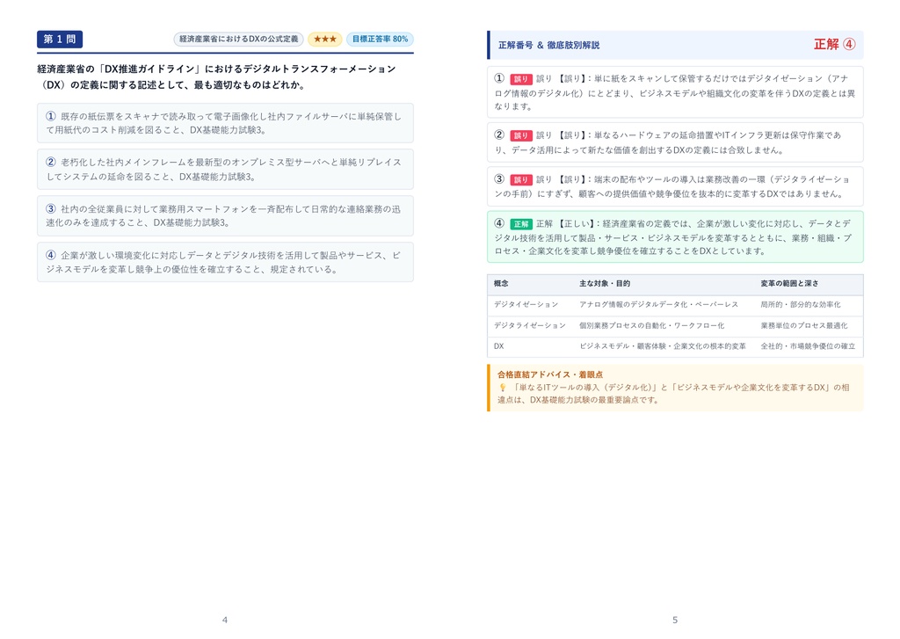Viewport: 900px width, 639px height.
Task: Click page number 5
Action: tap(675, 620)
